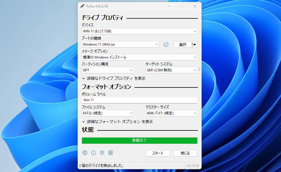The width and height of the screenshot is (281, 172).
Task: Open the language selection globe icon
Action: (x=85, y=153)
